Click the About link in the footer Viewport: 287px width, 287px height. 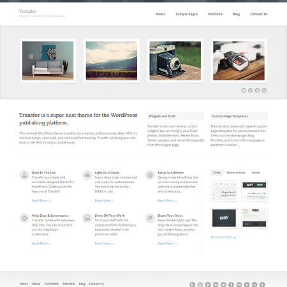[36, 284]
